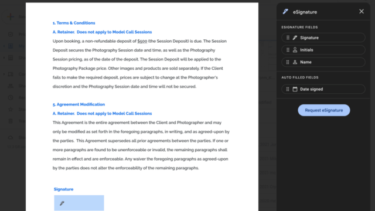Click the underlined $500 deposit amount
The height and width of the screenshot is (211, 375).
pyautogui.click(x=142, y=41)
